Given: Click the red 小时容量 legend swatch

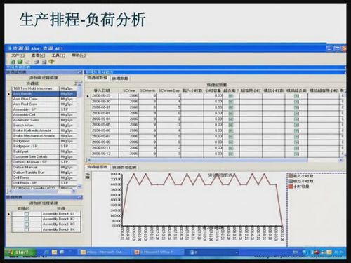Looking at the screenshot, I should coord(291,187).
